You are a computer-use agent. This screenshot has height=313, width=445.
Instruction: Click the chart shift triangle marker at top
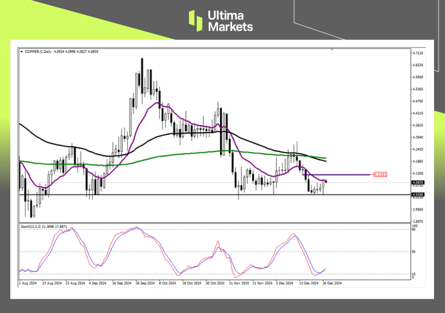tap(332, 49)
